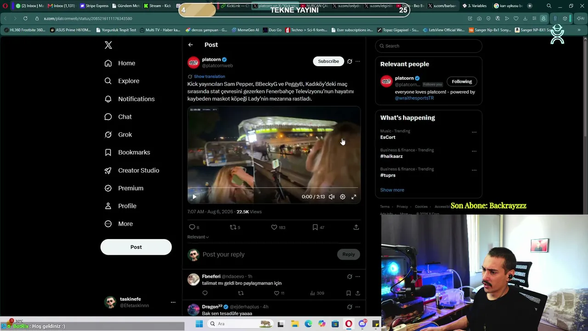The image size is (588, 331).
Task: Open the EsCort trending topic
Action: click(388, 137)
